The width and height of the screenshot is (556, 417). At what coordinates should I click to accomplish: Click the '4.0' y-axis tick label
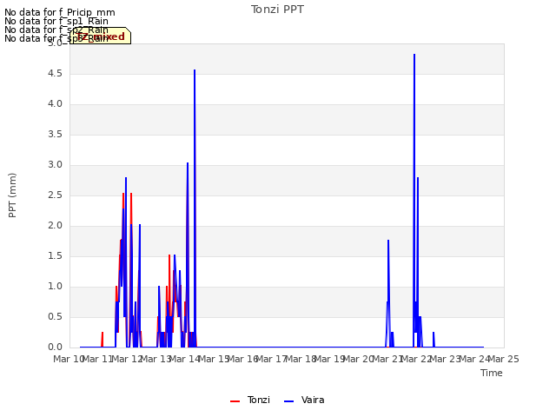[x=55, y=104]
